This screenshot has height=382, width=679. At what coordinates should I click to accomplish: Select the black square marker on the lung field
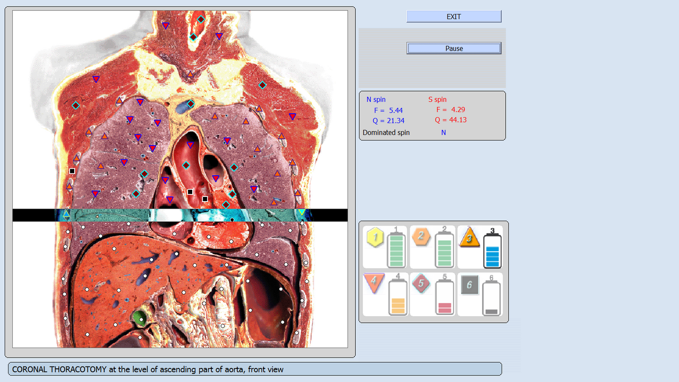pos(72,171)
